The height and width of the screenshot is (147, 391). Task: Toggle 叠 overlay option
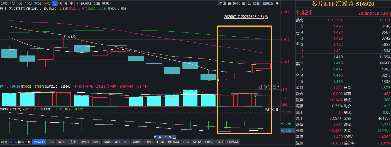coord(229,3)
